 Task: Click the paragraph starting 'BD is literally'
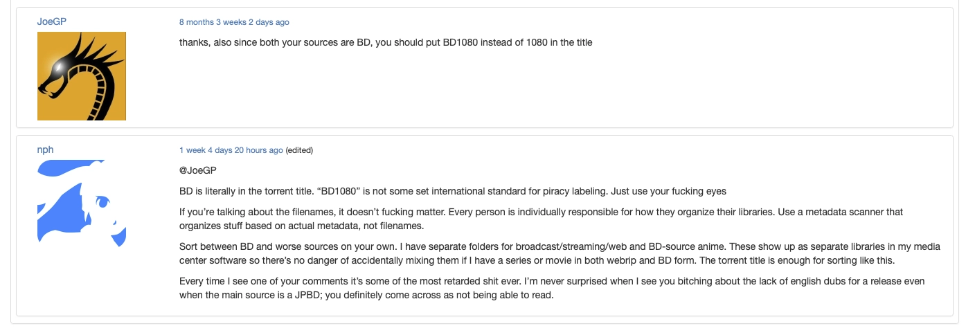[452, 191]
